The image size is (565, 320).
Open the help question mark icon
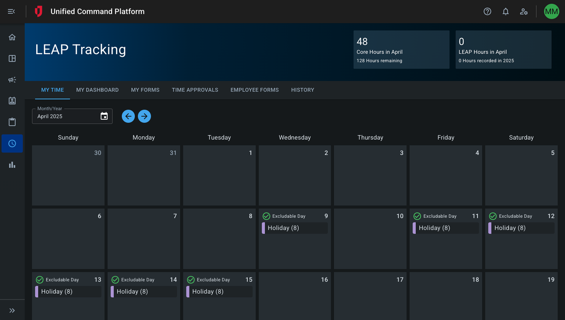(487, 11)
